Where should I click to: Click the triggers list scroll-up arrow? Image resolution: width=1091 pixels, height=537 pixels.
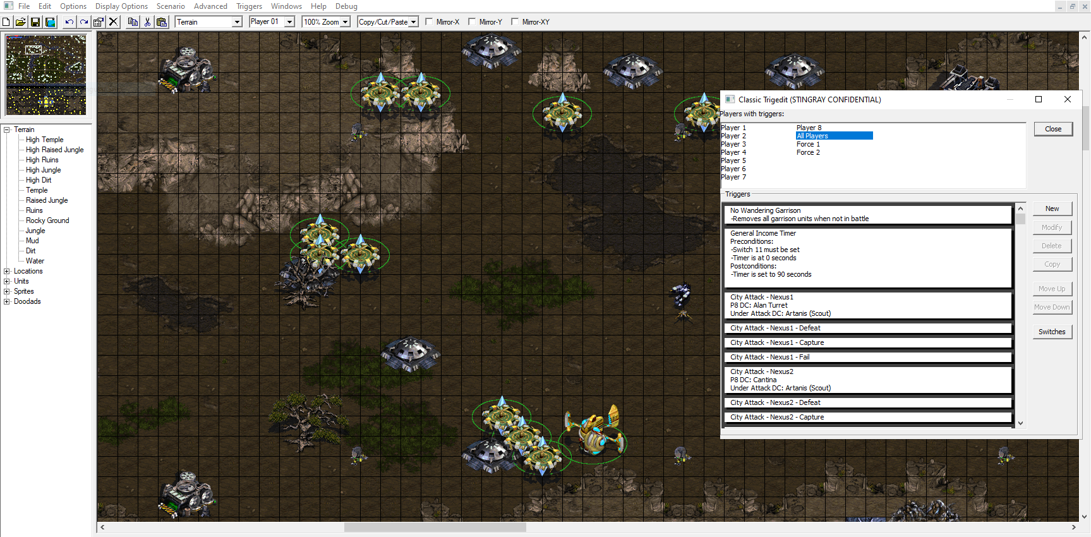point(1020,208)
